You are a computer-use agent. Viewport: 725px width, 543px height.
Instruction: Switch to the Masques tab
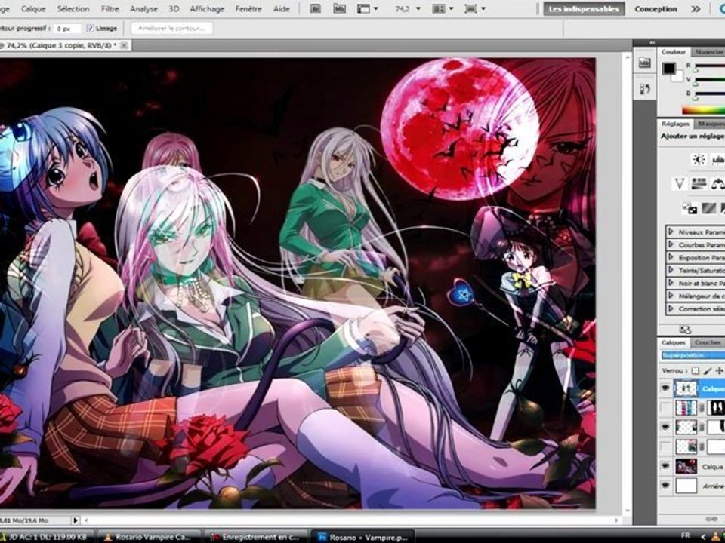tap(710, 124)
